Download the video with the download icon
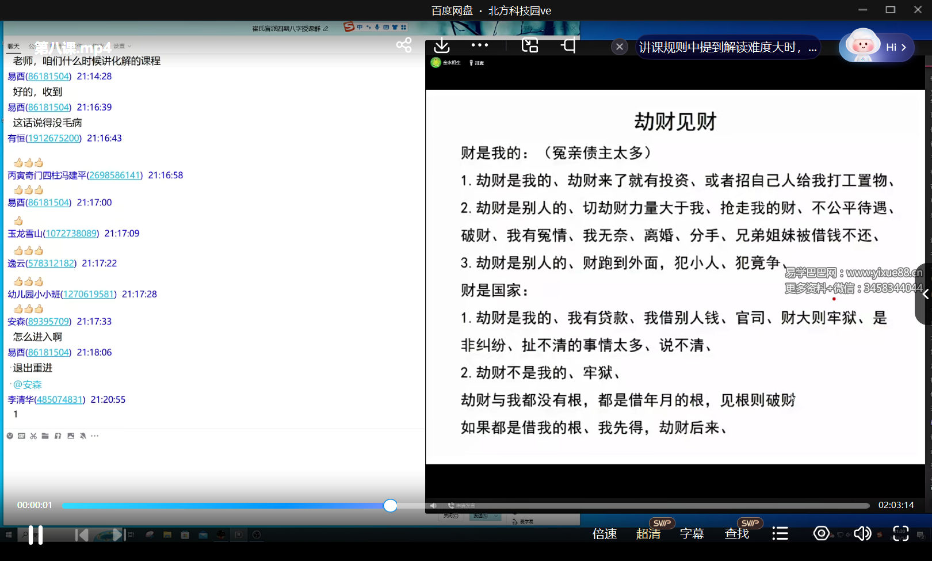The width and height of the screenshot is (932, 561). pos(441,45)
